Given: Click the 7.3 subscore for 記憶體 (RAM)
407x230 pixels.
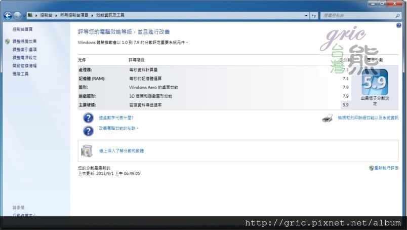Looking at the screenshot, I should coord(346,79).
